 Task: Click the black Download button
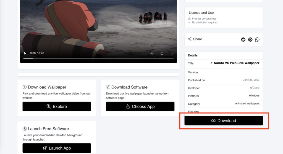pos(224,121)
